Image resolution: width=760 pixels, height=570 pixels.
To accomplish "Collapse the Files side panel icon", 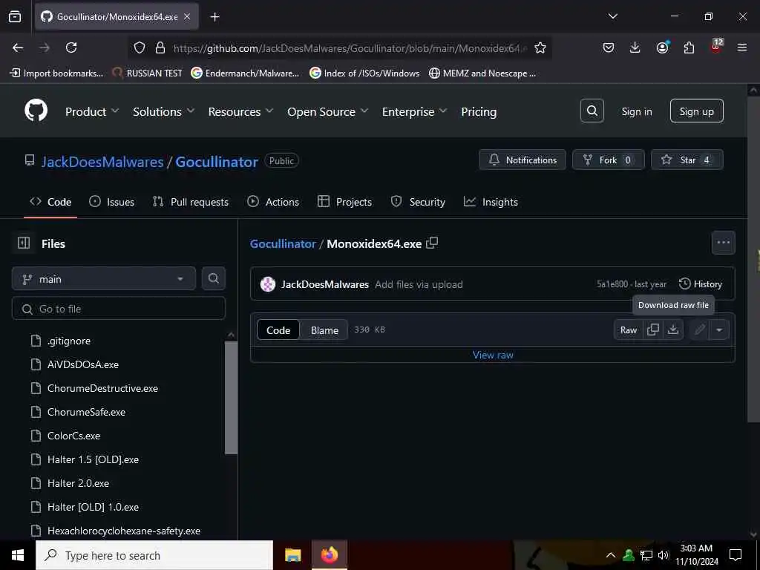I will [x=23, y=243].
